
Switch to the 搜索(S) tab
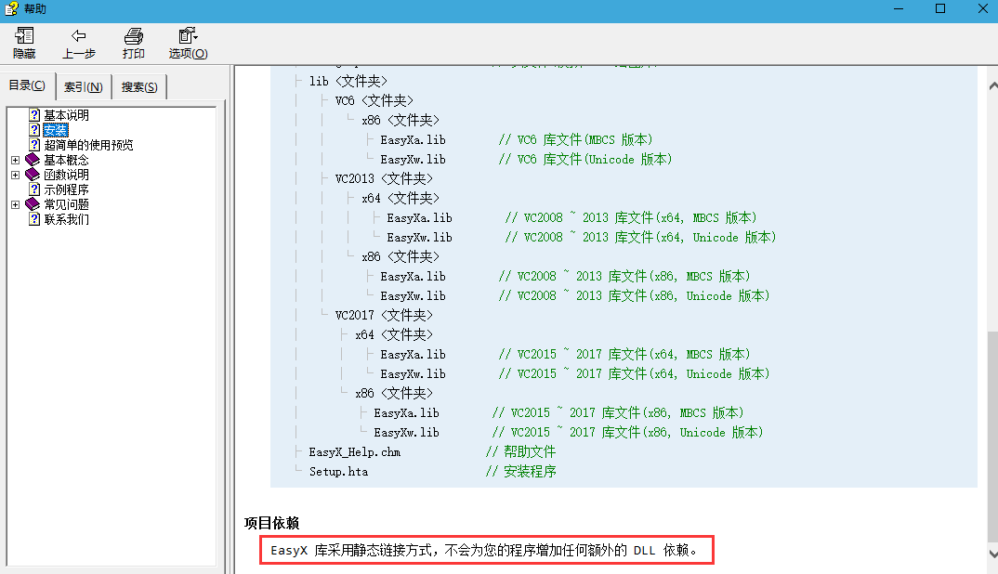pyautogui.click(x=138, y=85)
